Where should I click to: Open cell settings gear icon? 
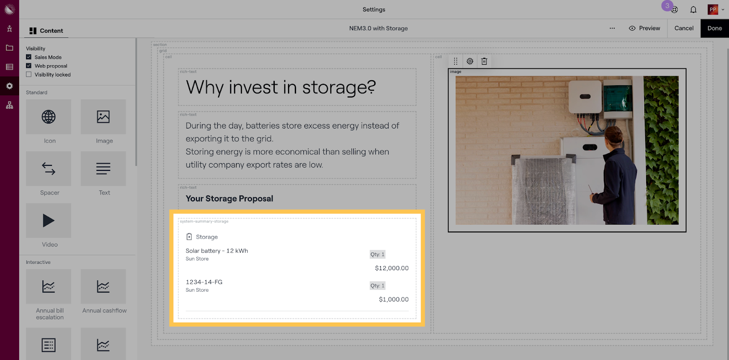click(x=470, y=61)
